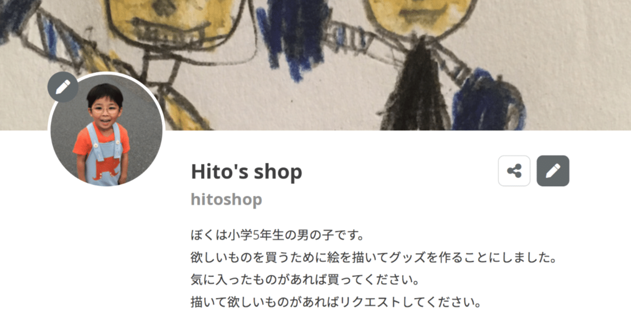Click the dark gray edit profile pencil button
This screenshot has height=330, width=631.
[x=553, y=171]
